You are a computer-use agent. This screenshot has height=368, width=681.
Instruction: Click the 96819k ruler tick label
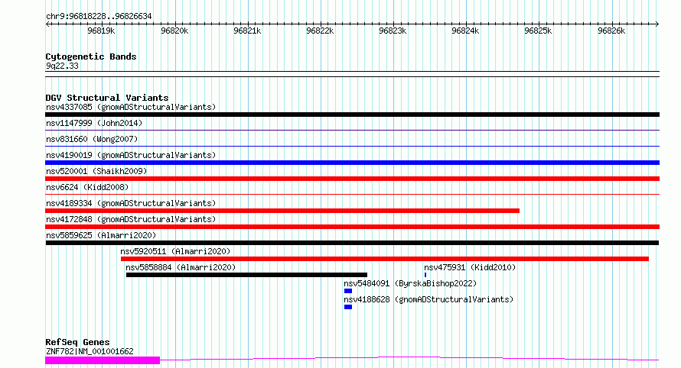coord(101,31)
